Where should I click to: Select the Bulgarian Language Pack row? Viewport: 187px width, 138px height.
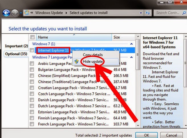[82, 70]
